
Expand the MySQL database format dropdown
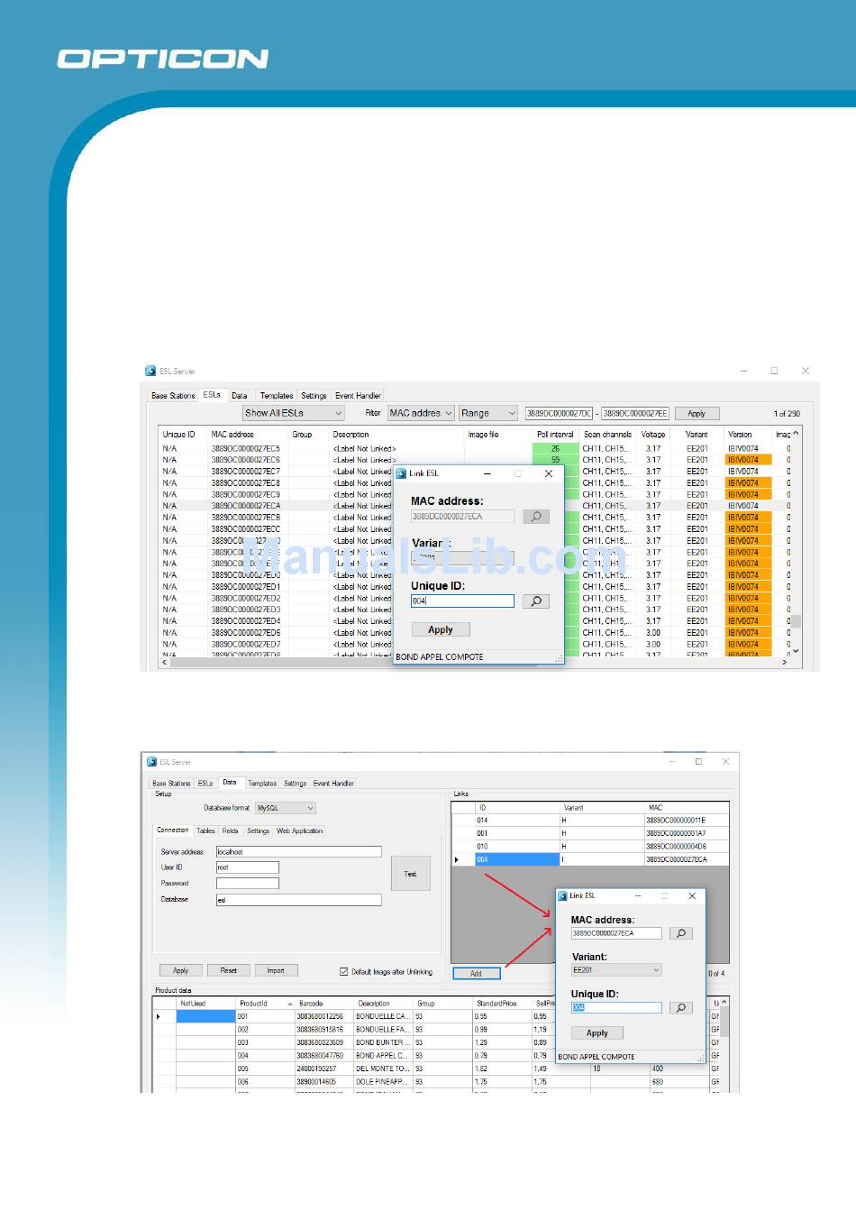coord(285,808)
